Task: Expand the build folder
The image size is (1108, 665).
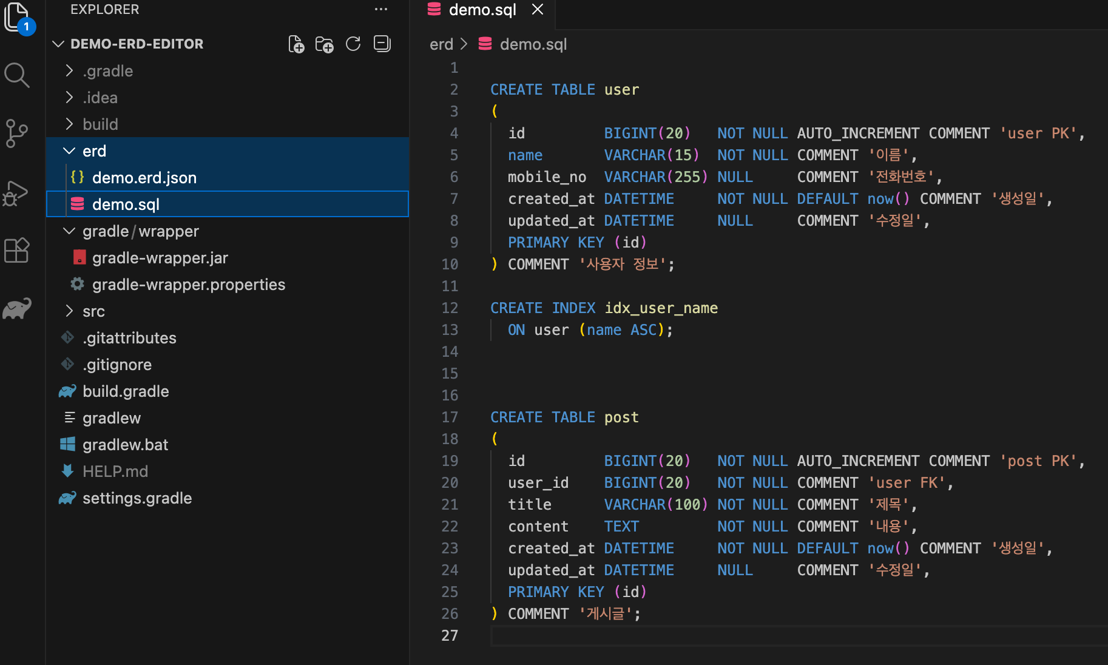Action: pos(100,124)
